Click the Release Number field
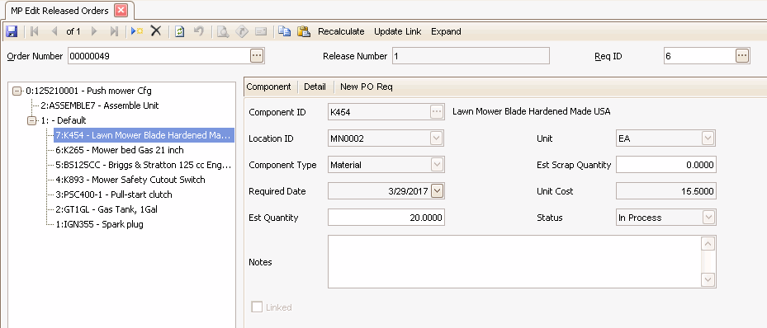Image resolution: width=767 pixels, height=328 pixels. click(471, 56)
